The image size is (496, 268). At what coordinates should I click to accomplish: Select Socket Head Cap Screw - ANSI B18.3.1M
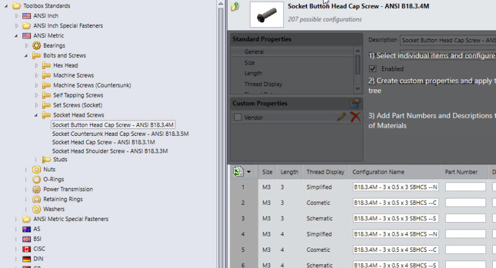(x=104, y=142)
